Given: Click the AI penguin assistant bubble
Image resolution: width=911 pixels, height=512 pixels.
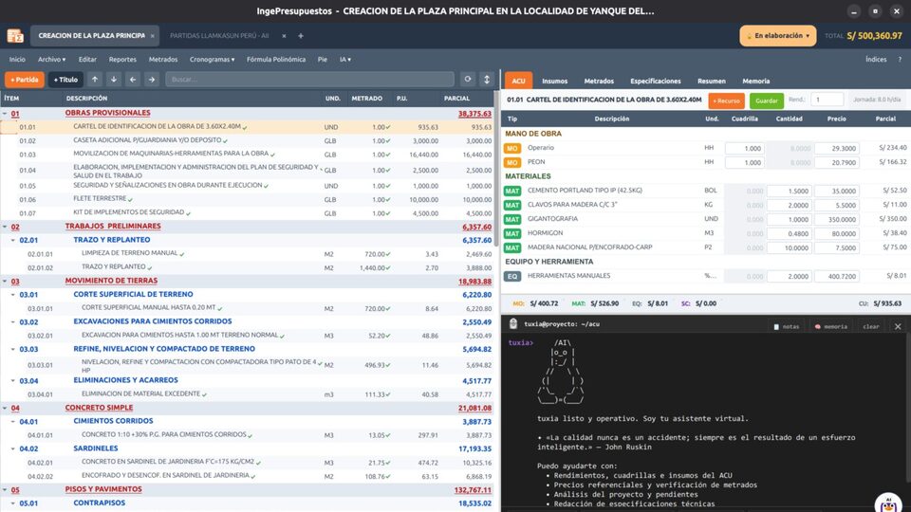Looking at the screenshot, I should (x=889, y=503).
